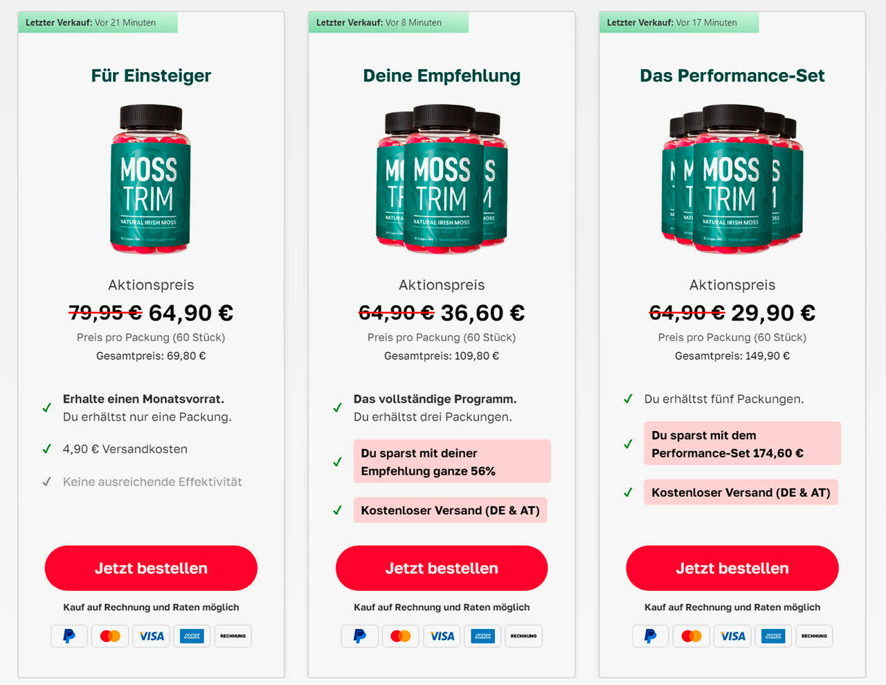This screenshot has height=685, width=886.
Task: Select the PayPal icon in Deine Empfehlung card
Action: pyautogui.click(x=360, y=636)
